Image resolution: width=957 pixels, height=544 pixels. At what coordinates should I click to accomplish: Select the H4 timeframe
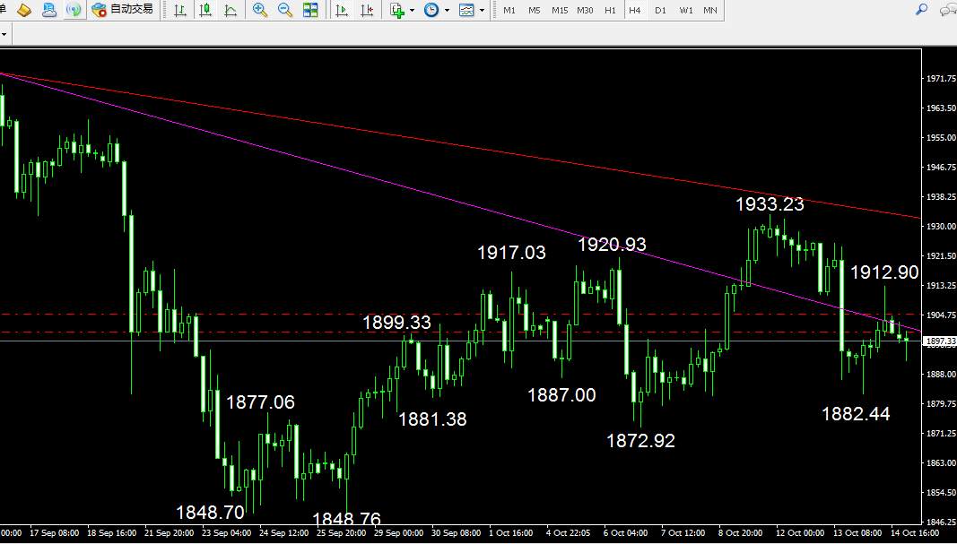click(x=635, y=11)
